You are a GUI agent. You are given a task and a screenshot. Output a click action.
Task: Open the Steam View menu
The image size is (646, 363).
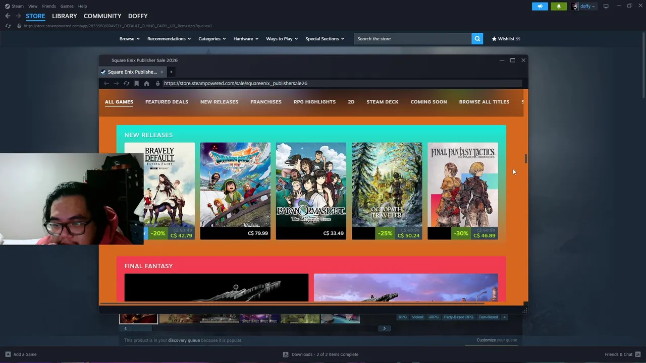click(x=33, y=6)
